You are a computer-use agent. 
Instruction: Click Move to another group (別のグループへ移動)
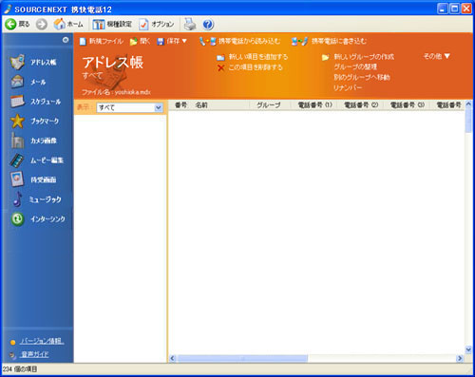point(362,77)
